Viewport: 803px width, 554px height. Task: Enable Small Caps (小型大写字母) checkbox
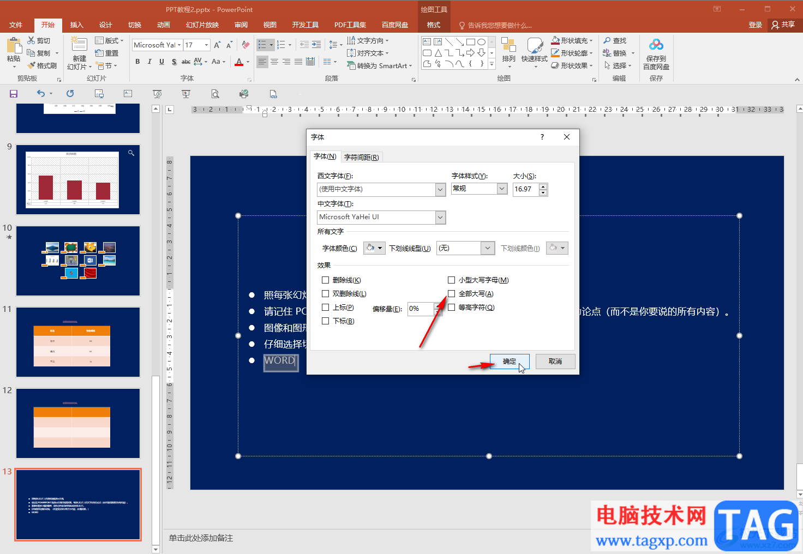pyautogui.click(x=451, y=280)
